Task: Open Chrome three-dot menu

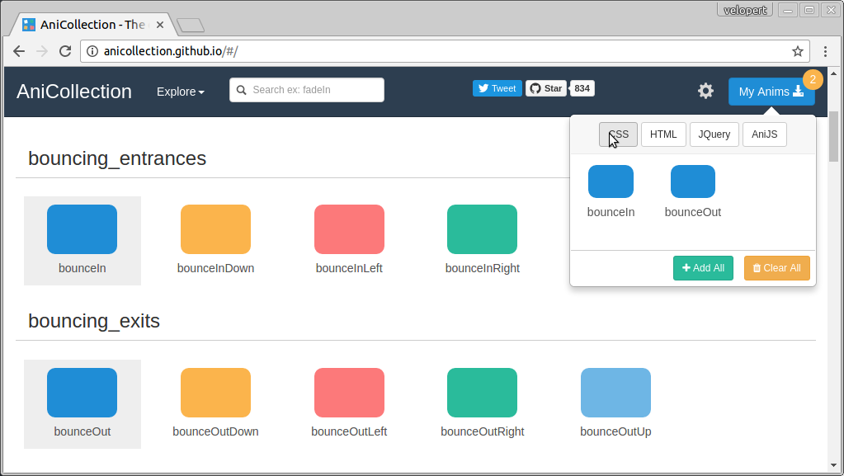Action: 825,51
